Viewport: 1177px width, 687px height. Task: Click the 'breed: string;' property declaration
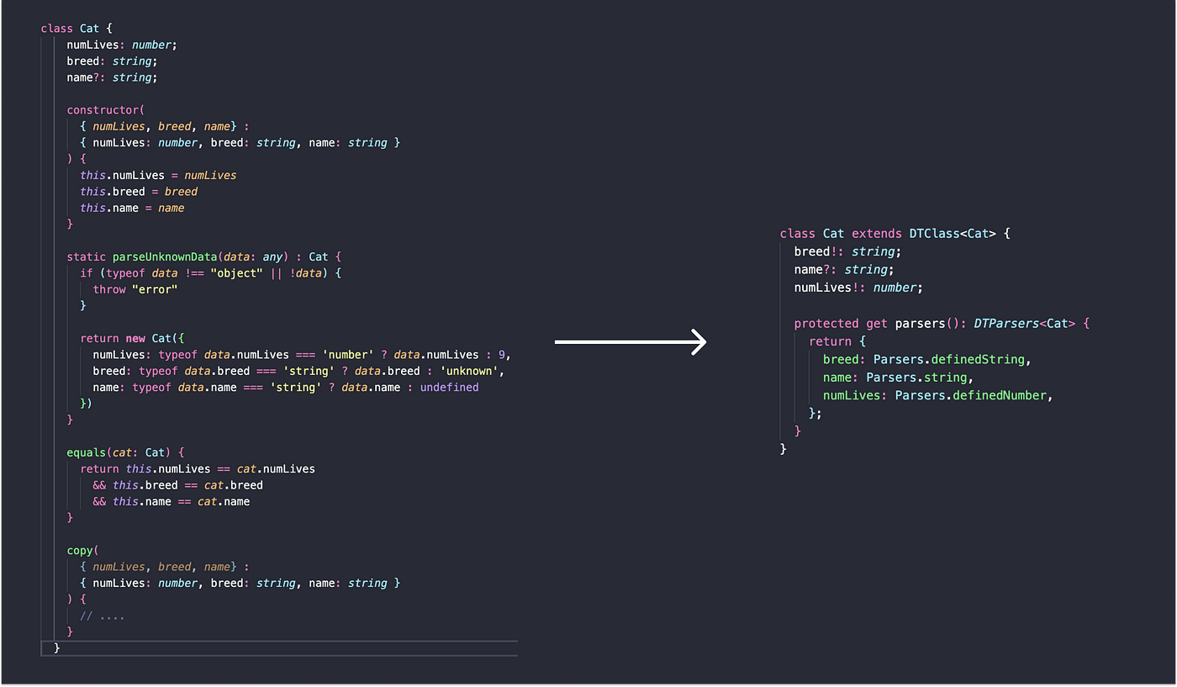coord(112,61)
